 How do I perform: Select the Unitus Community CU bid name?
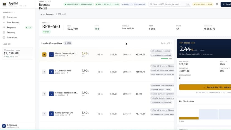66,53
